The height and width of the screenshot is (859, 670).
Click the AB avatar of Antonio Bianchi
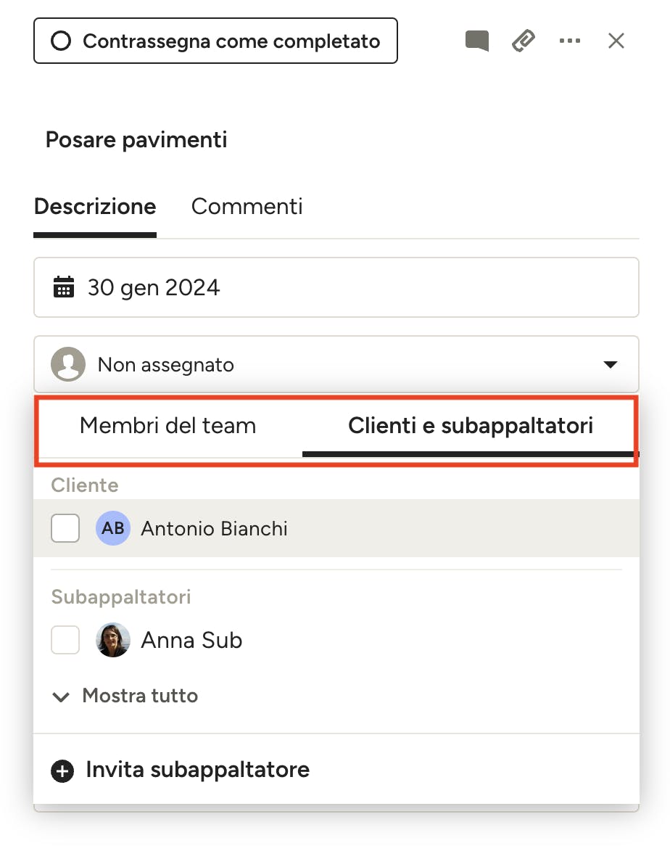coord(113,528)
